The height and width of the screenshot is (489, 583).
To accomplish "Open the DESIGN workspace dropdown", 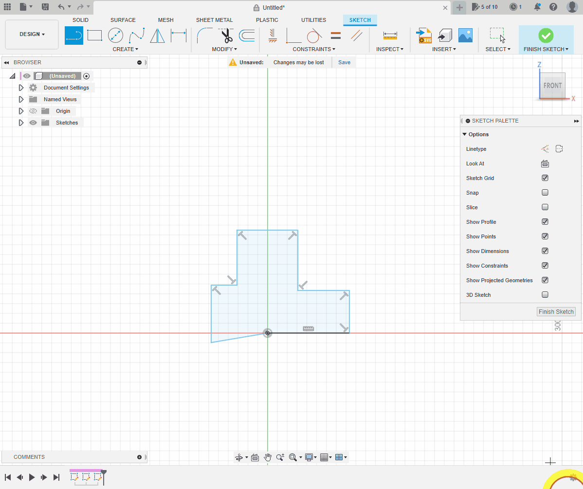I will tap(32, 35).
